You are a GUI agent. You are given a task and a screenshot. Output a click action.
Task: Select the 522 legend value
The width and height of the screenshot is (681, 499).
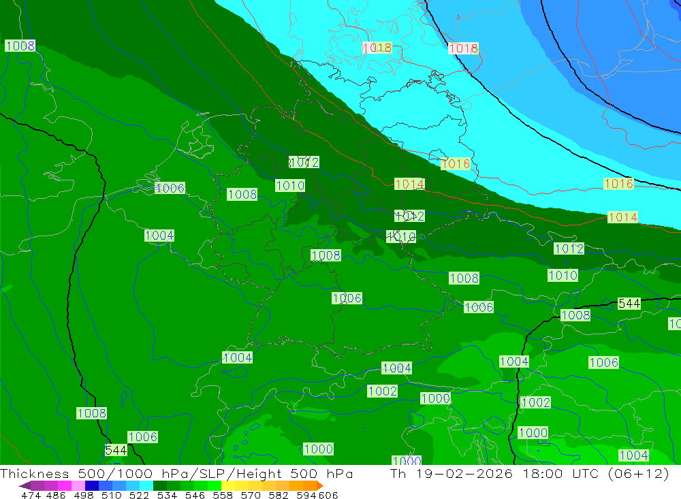[139, 495]
